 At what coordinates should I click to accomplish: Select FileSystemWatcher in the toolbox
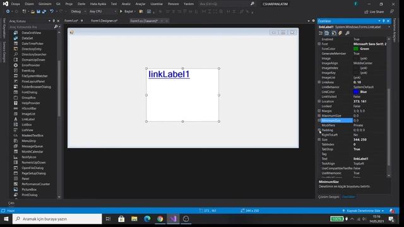pos(35,76)
